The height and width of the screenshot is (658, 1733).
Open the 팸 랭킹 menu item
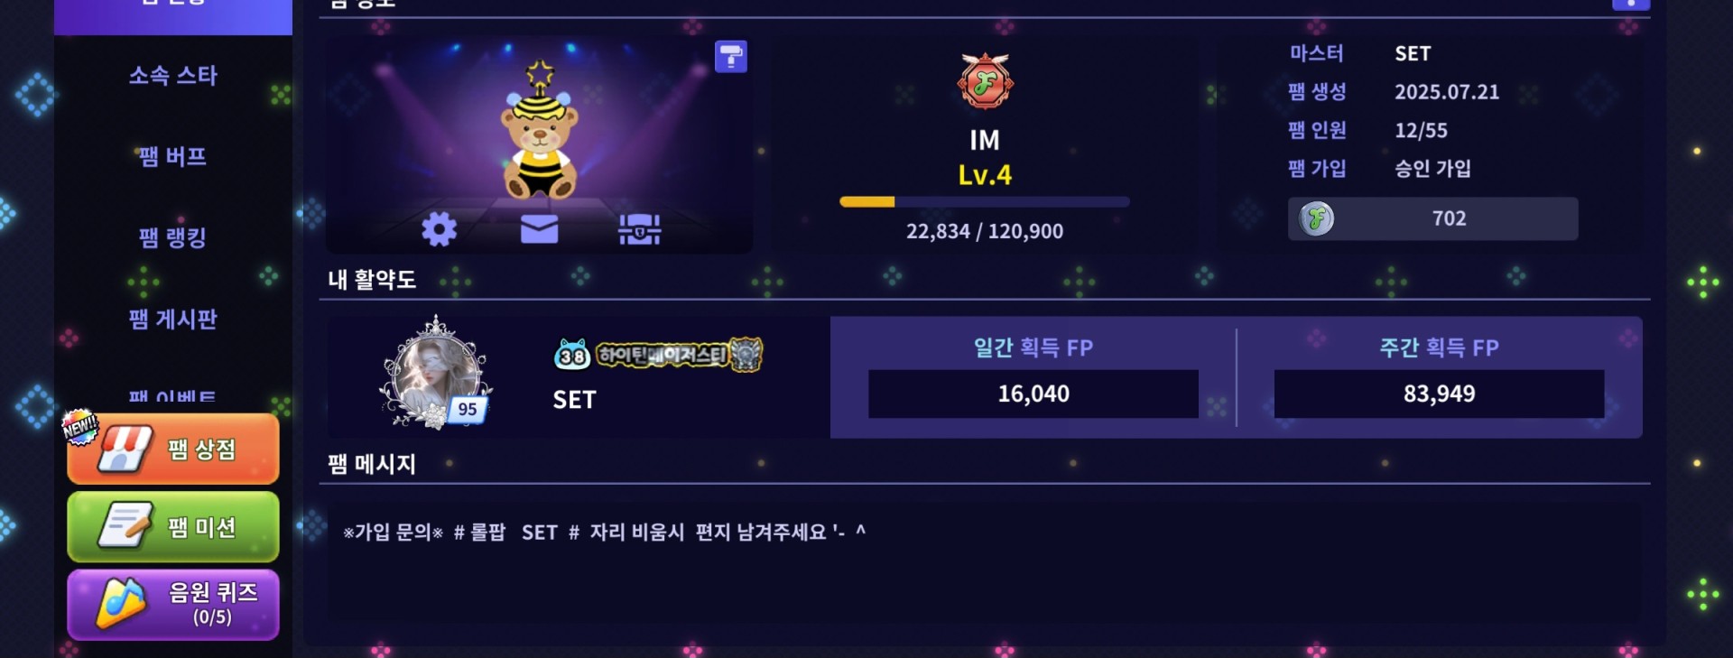tap(173, 237)
